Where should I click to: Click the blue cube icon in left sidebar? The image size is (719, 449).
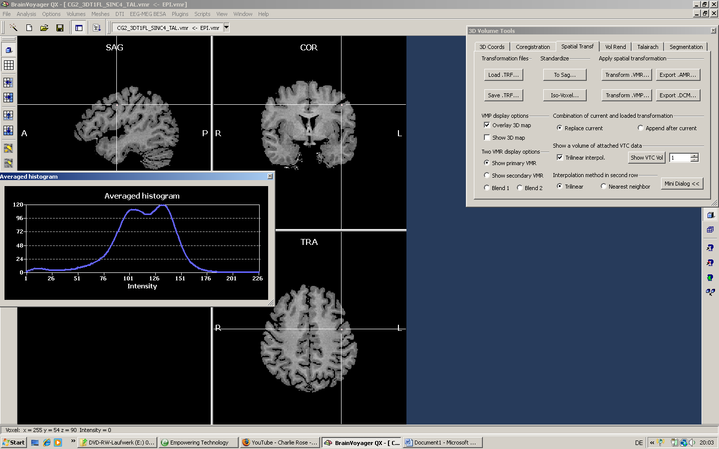tap(8, 50)
